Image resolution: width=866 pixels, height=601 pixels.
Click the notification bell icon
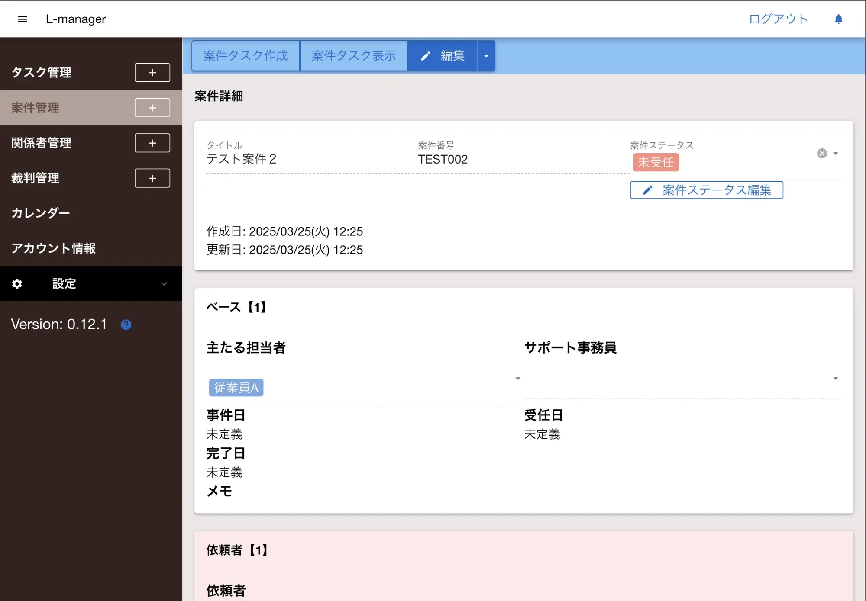coord(838,19)
